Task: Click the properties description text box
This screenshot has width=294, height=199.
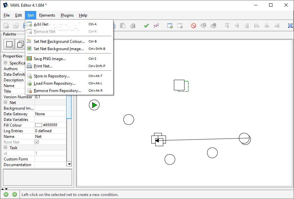Action: click(x=37, y=177)
